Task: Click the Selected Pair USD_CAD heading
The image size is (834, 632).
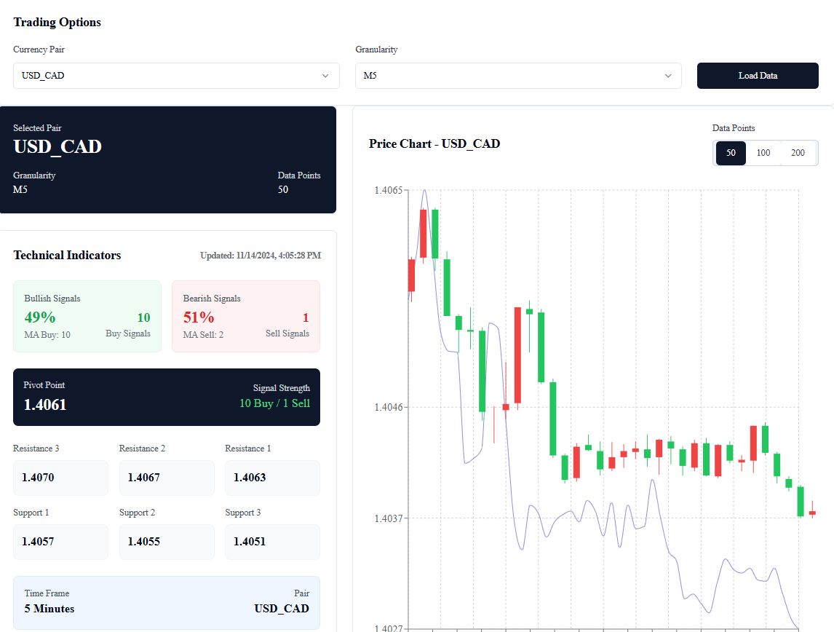Action: tap(57, 146)
